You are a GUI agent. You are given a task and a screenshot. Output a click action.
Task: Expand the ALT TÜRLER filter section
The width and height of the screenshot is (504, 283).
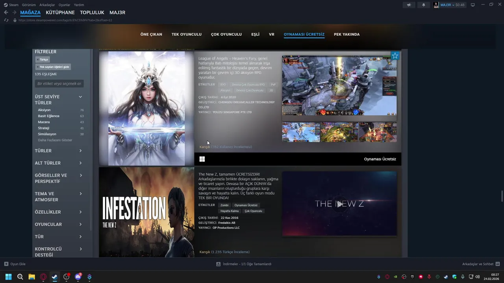(x=59, y=163)
